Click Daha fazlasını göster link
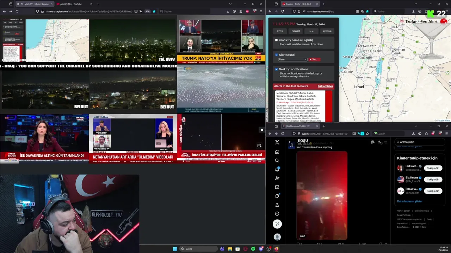Screen dimensions: 451x253 tap(409, 201)
